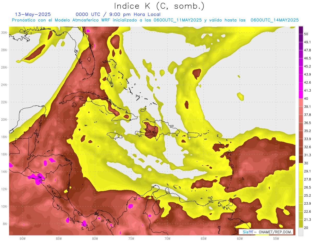
Task: Click the colorbar value label 40
Action: coord(306,98)
